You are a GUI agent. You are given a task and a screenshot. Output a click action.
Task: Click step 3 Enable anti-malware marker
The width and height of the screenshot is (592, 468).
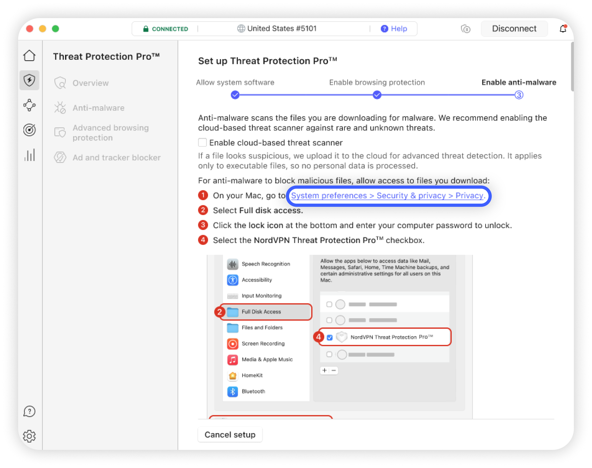coord(519,95)
